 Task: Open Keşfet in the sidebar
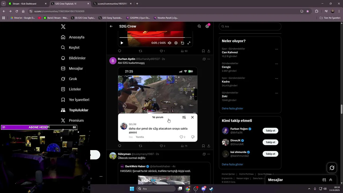pos(70,47)
